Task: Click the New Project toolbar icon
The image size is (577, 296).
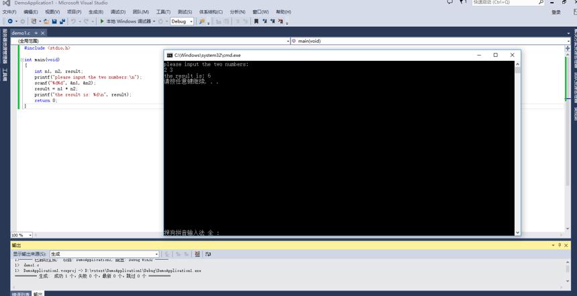Action: [34, 21]
